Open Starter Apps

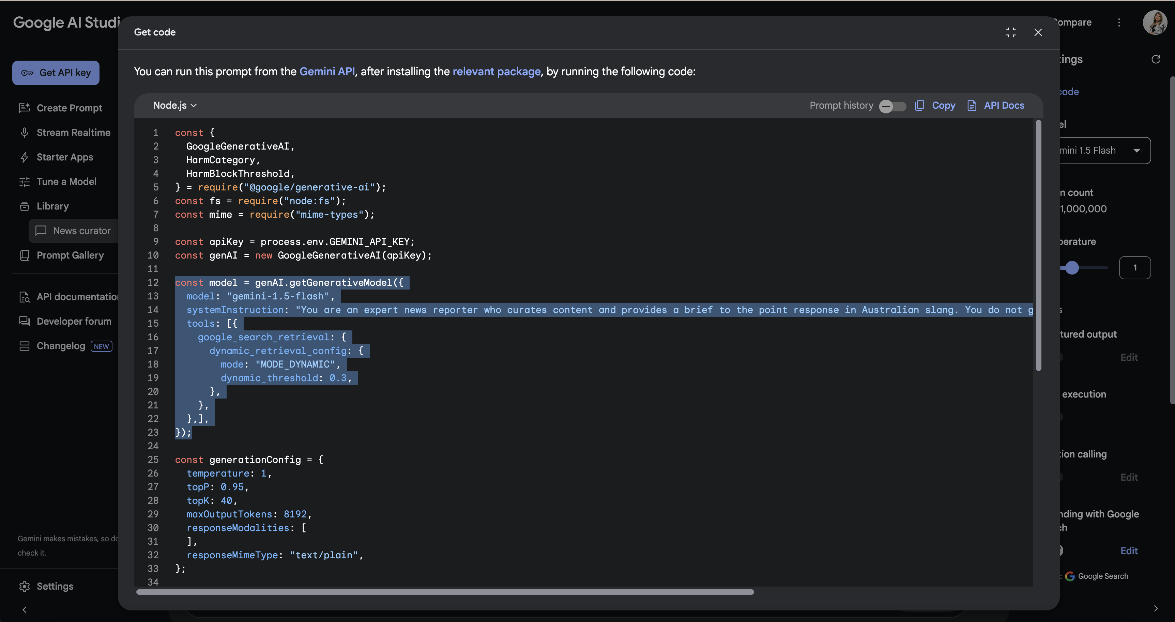click(65, 157)
